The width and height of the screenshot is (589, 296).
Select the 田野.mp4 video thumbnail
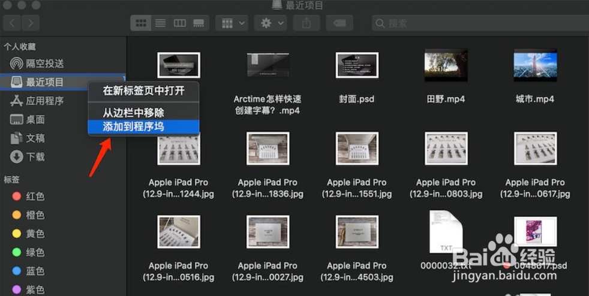click(446, 65)
